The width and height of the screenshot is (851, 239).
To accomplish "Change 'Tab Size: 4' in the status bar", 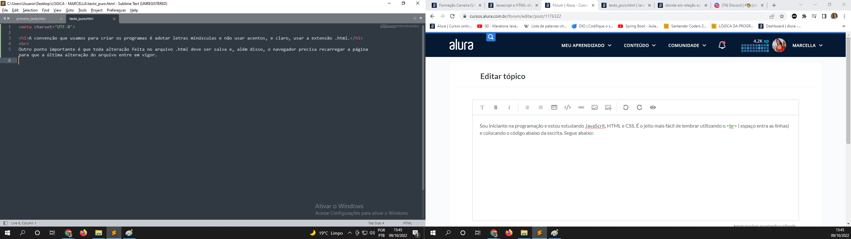I will (376, 223).
